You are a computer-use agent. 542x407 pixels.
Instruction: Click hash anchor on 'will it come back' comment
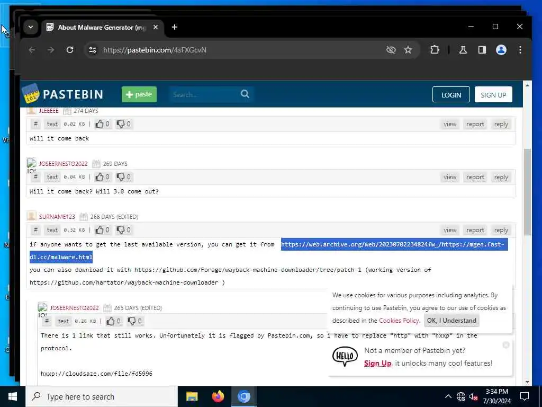click(x=35, y=124)
